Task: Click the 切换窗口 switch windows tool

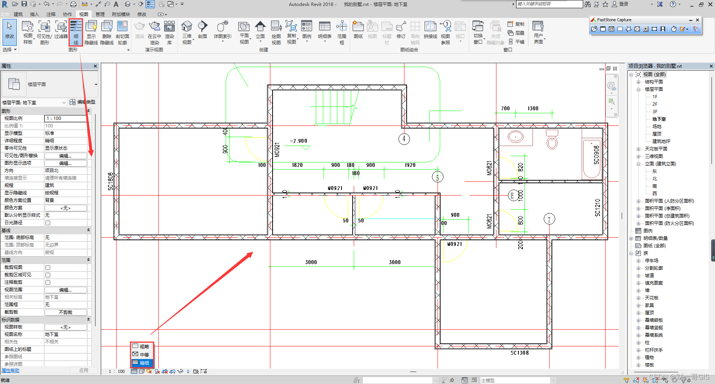Action: pyautogui.click(x=478, y=32)
